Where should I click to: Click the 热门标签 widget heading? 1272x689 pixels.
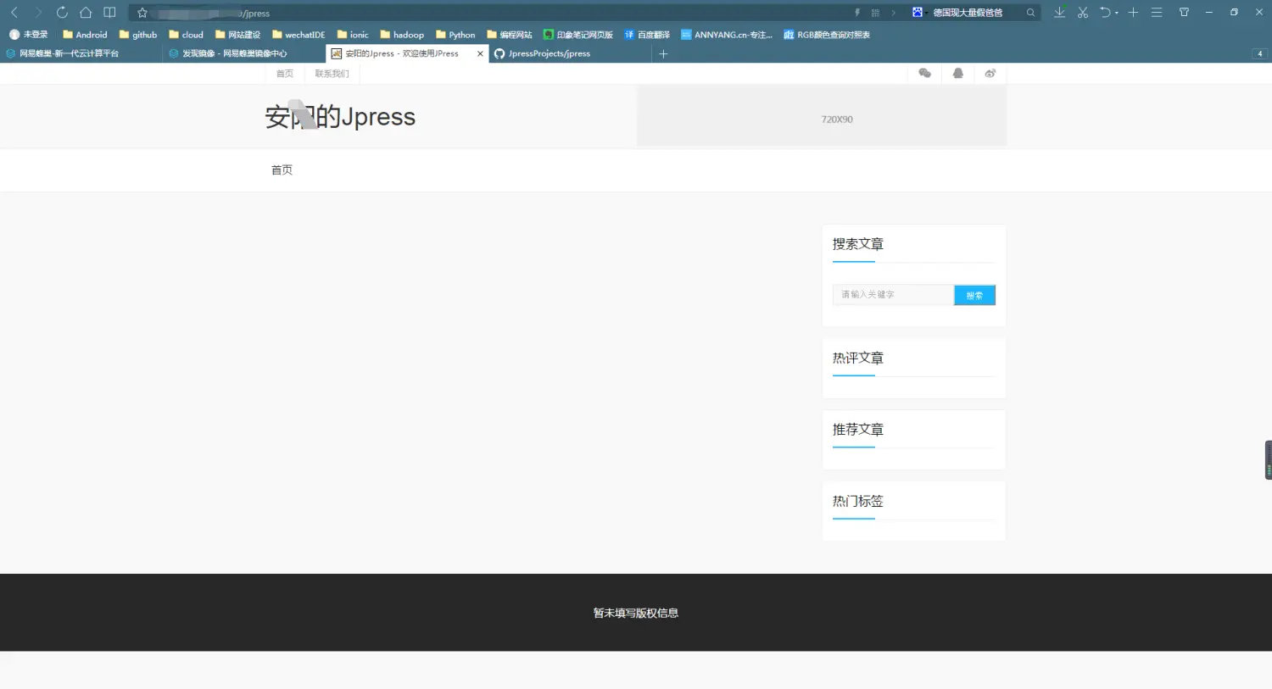click(858, 502)
